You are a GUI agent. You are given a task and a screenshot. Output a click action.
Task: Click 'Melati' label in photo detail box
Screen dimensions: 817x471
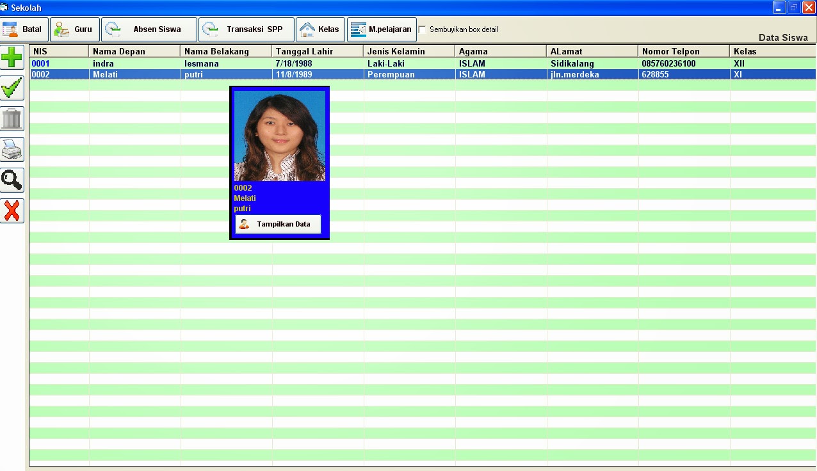245,198
